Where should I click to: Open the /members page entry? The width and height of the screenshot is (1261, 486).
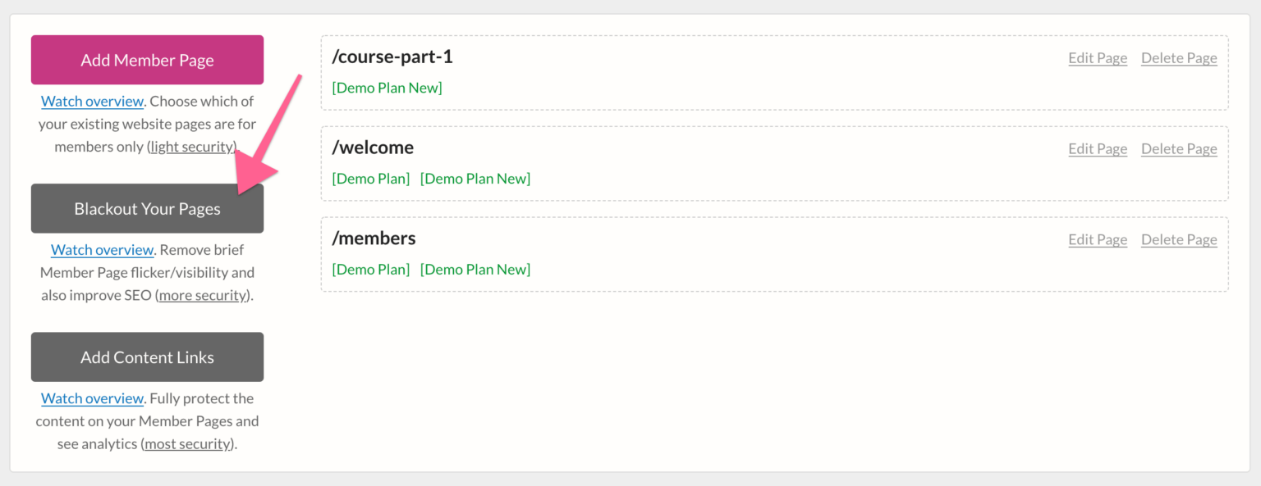[374, 238]
